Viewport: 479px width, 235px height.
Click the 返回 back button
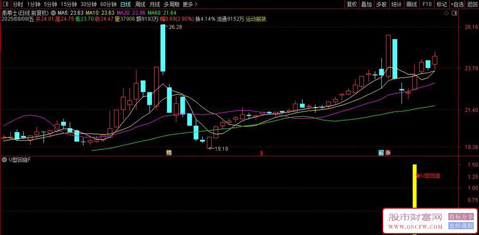[472, 4]
